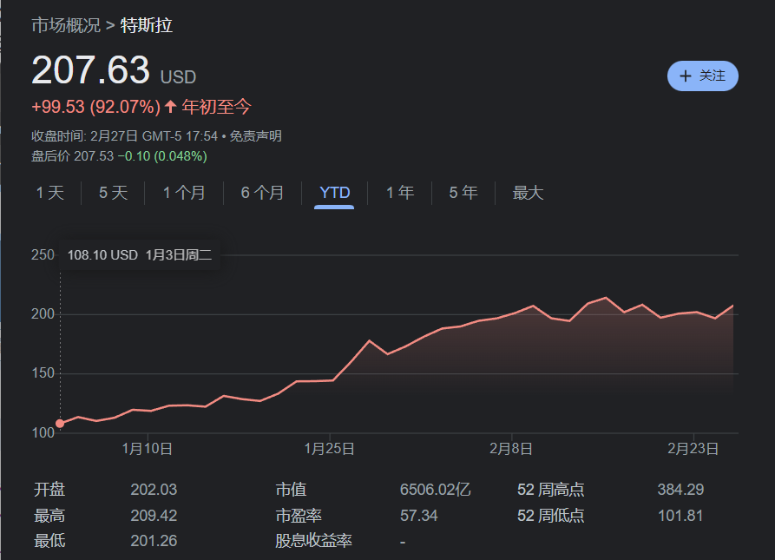Select the 6个月 time range
Screen dimensions: 775x560
tap(262, 193)
